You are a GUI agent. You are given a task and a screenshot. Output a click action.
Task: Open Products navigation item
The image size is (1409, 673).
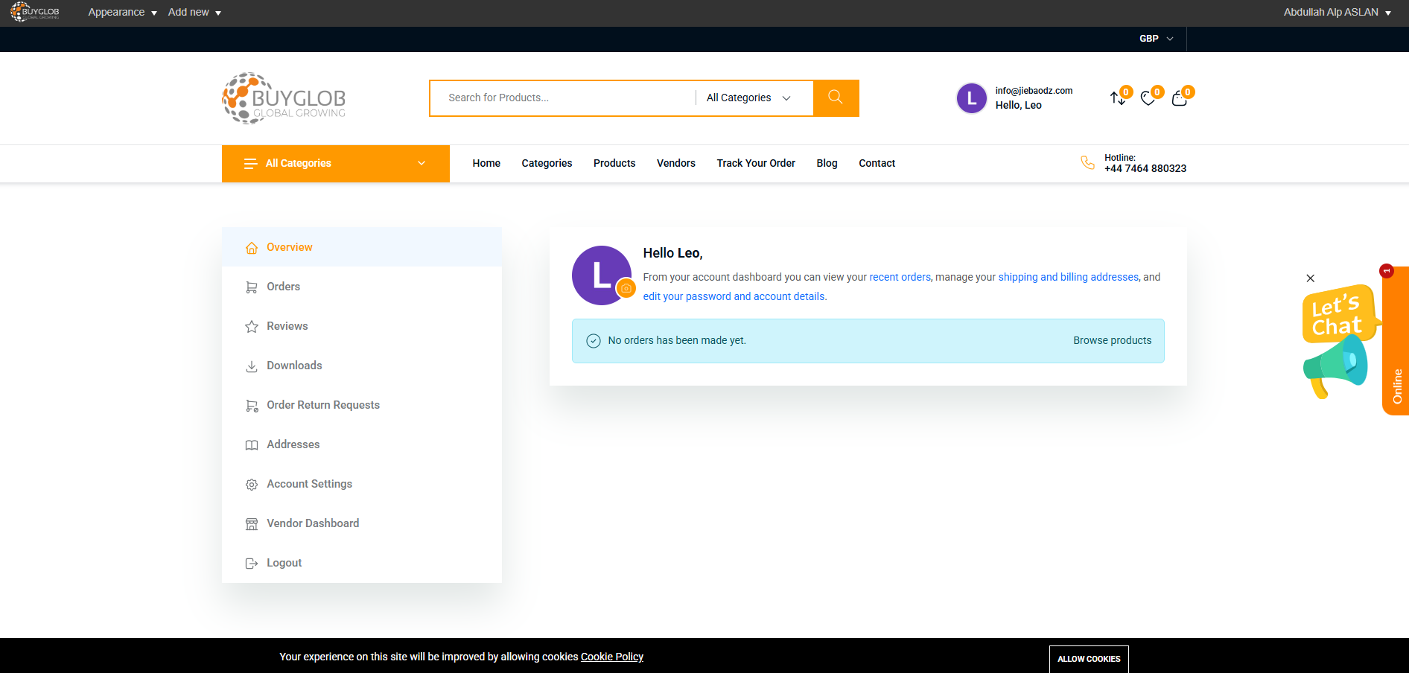coord(614,163)
